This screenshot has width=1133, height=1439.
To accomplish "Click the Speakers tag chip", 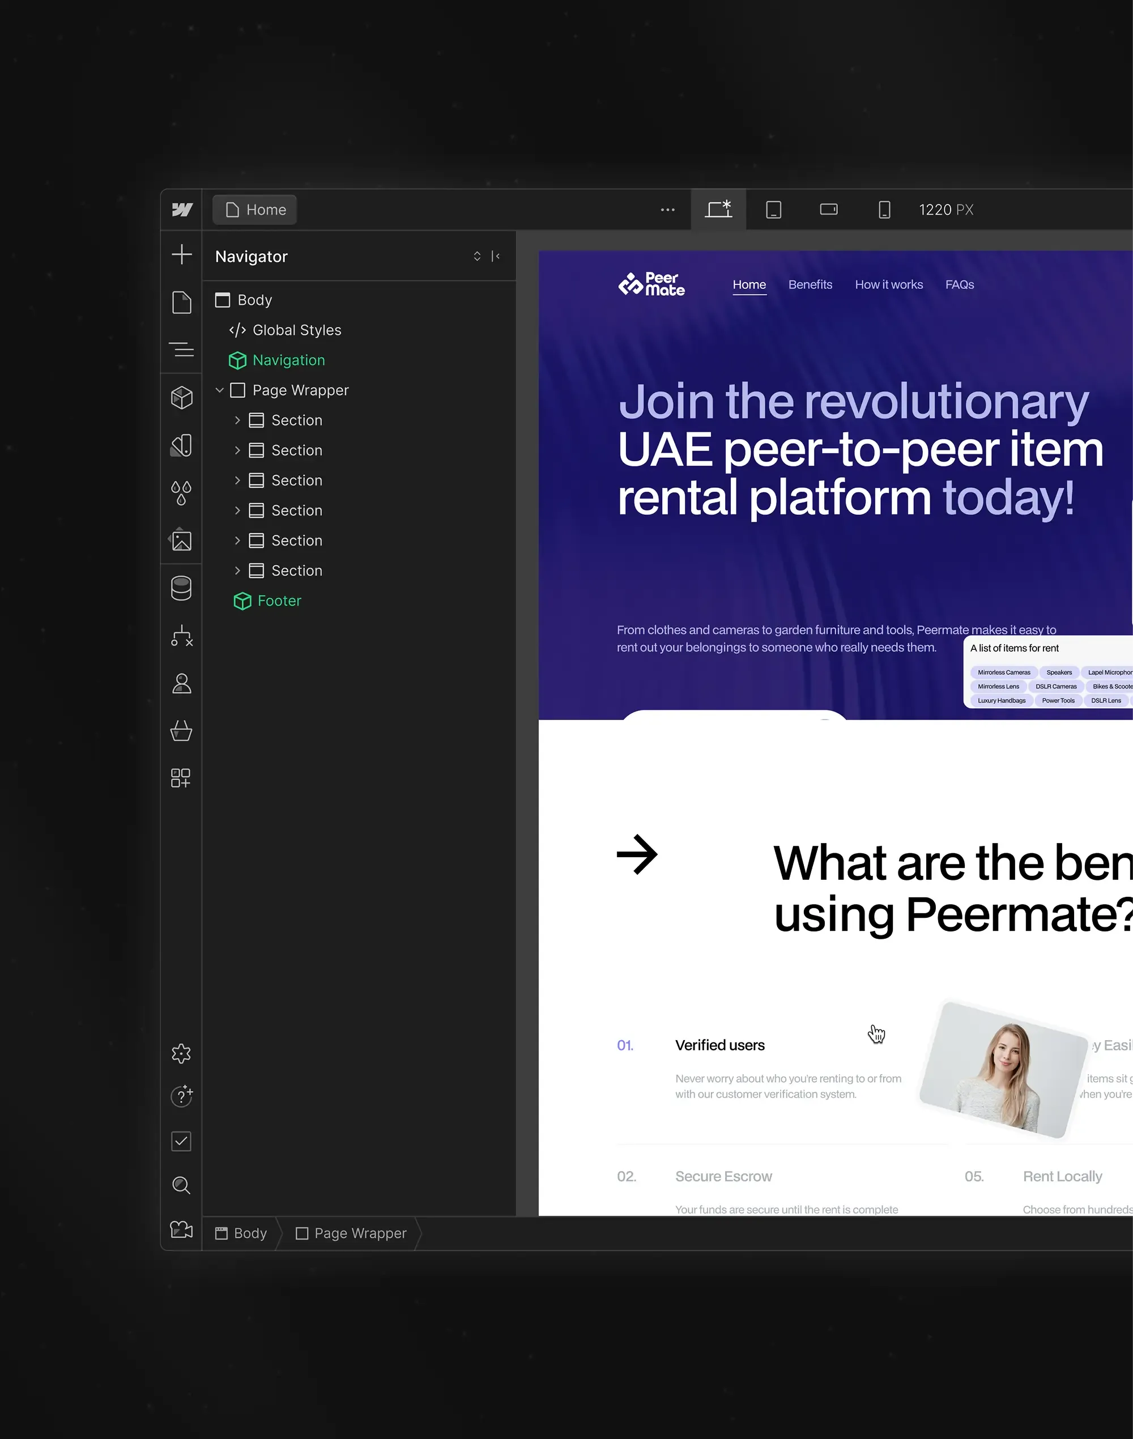I will [1059, 672].
